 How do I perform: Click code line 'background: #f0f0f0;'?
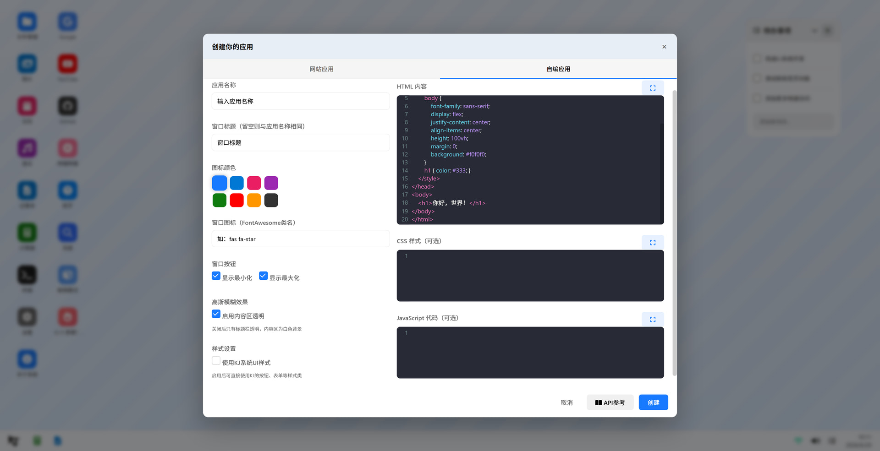pos(458,154)
